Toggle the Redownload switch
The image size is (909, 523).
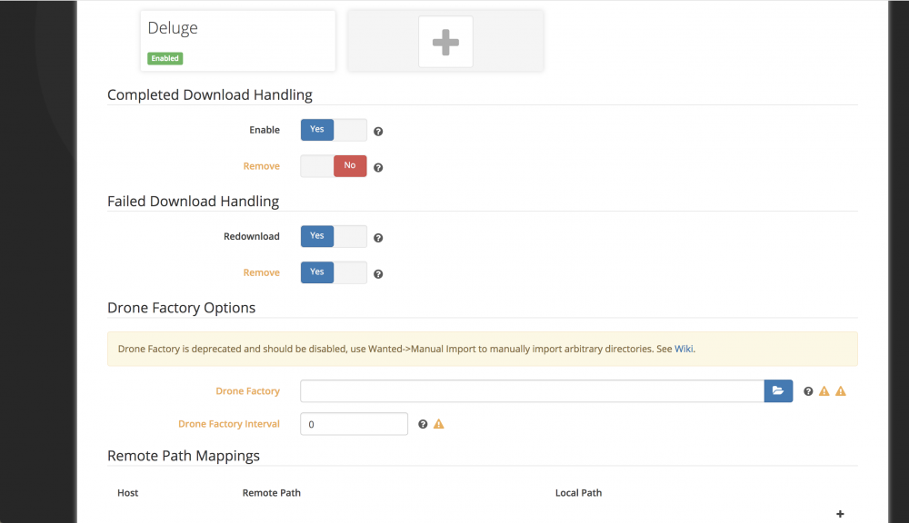(x=334, y=236)
